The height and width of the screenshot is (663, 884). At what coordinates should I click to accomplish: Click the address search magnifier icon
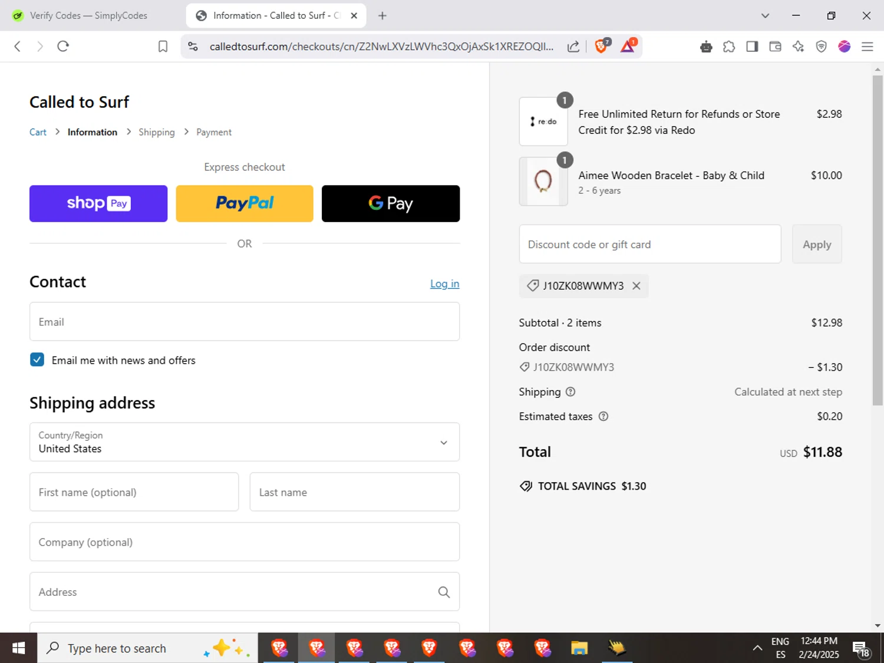click(444, 592)
